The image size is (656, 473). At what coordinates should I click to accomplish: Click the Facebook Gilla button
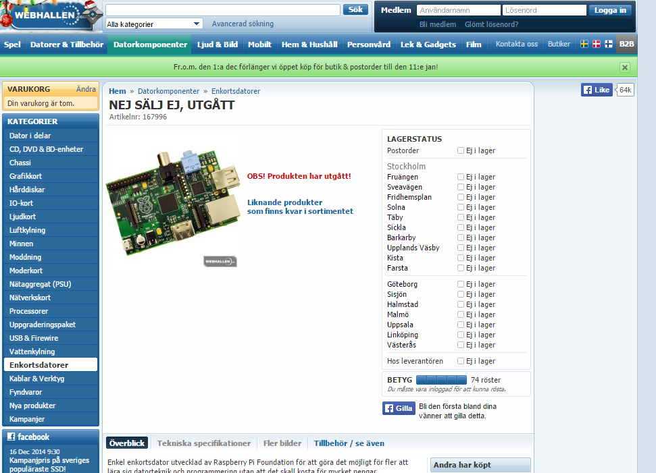click(x=399, y=408)
